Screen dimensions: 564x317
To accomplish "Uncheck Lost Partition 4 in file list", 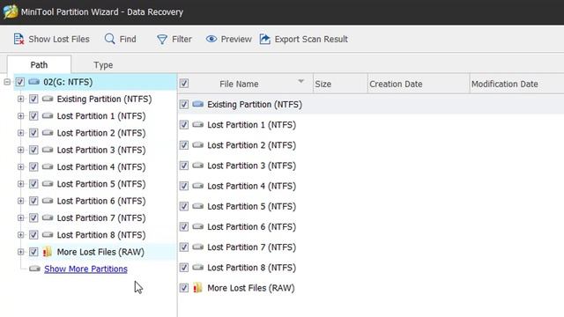I will (x=184, y=186).
